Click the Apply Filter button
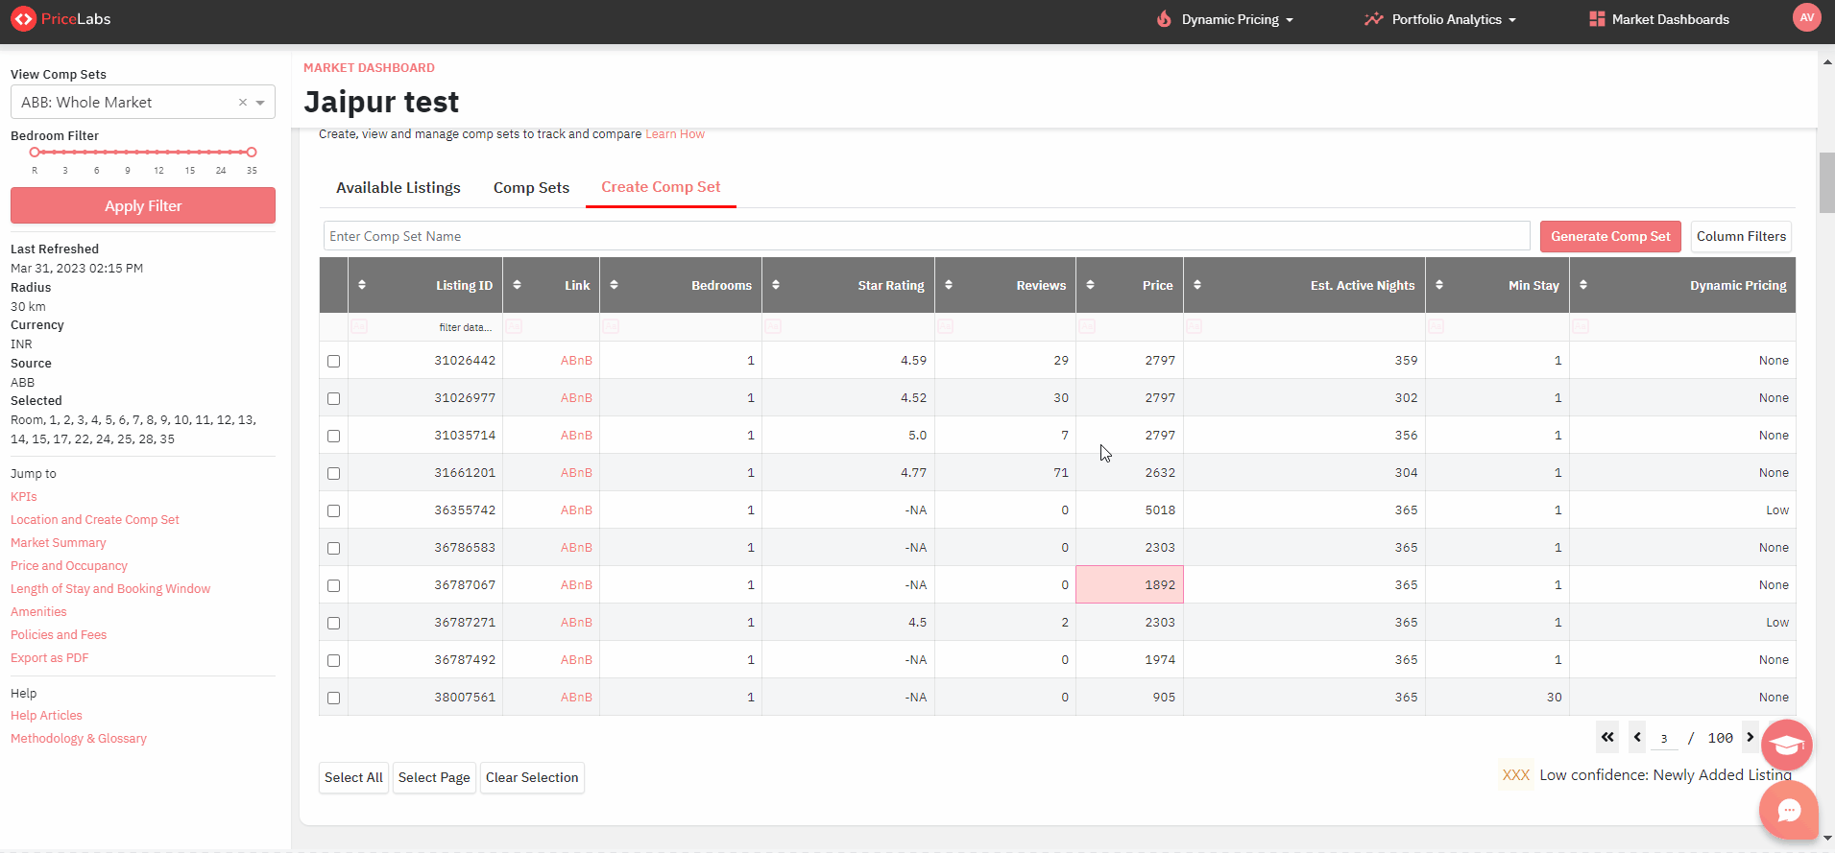This screenshot has width=1835, height=853. [x=143, y=205]
